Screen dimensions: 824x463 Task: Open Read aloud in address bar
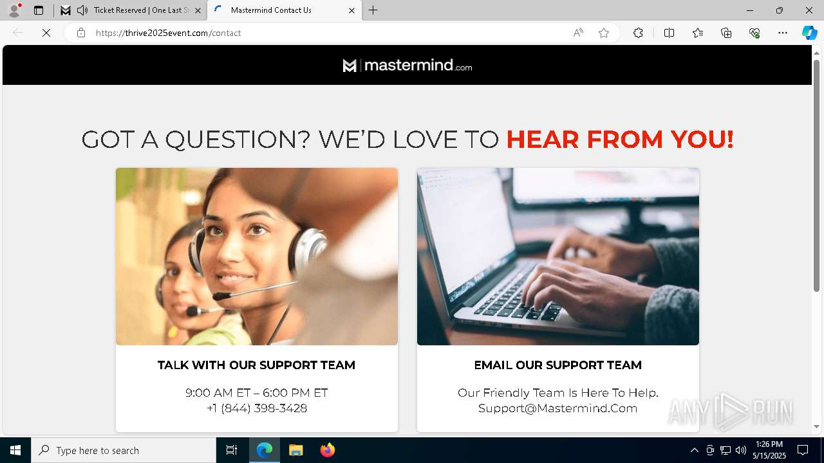(x=578, y=33)
